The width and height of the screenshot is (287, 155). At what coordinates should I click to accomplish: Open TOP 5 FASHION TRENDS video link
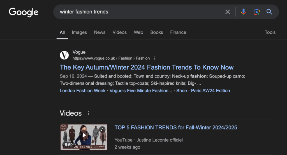pyautogui.click(x=176, y=128)
